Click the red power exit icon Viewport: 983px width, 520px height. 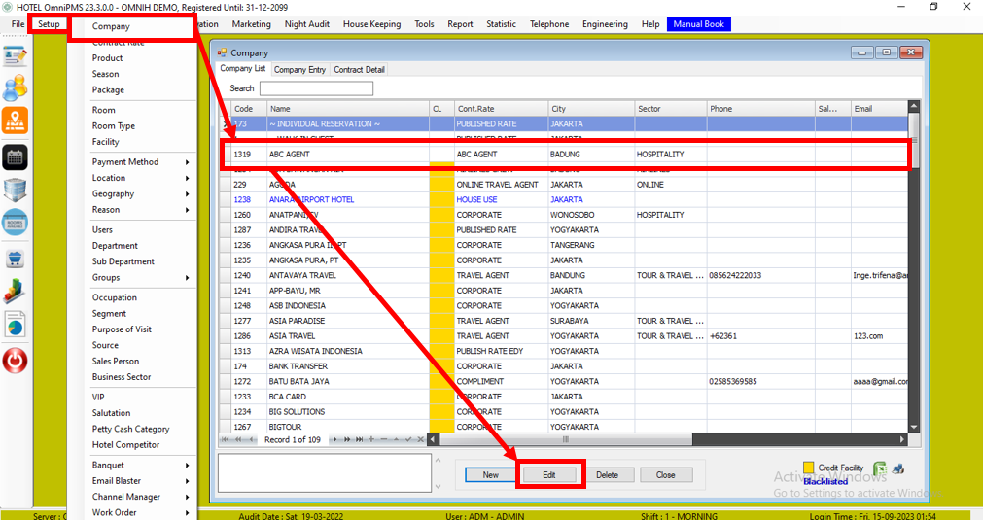tap(15, 361)
